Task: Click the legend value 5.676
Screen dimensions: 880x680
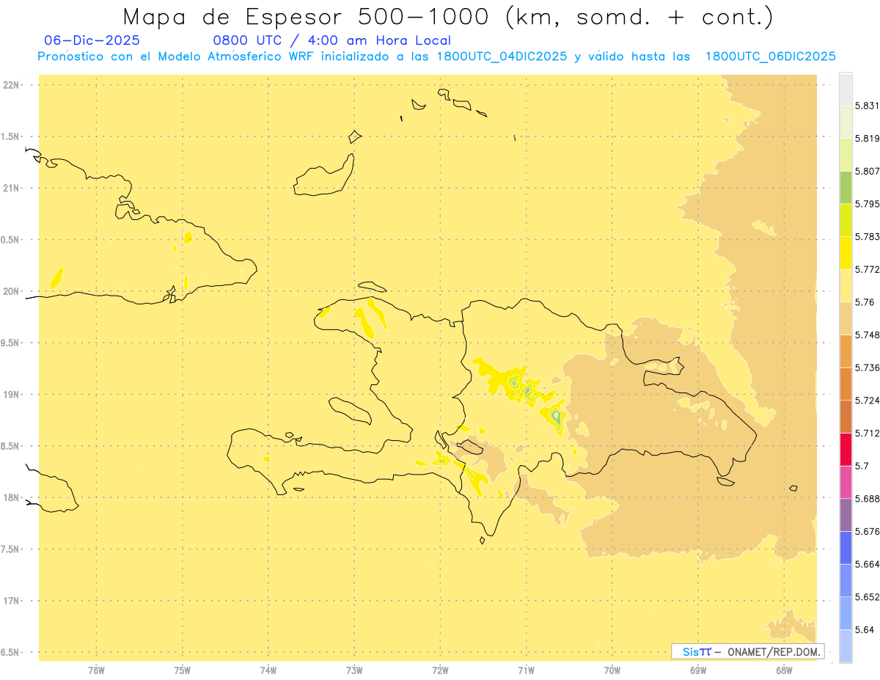Action: (867, 531)
